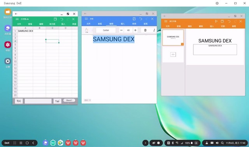The width and height of the screenshot is (249, 147).
Task: Open the Calibri font name selector
Action: click(x=106, y=30)
